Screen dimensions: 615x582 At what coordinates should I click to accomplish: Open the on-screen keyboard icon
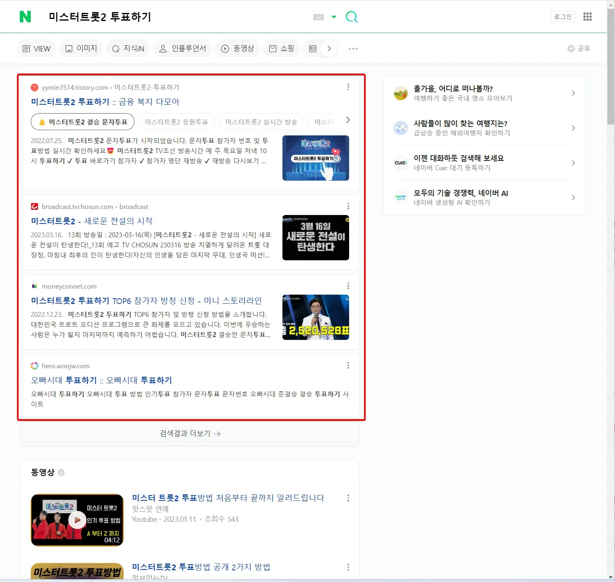pyautogui.click(x=318, y=17)
